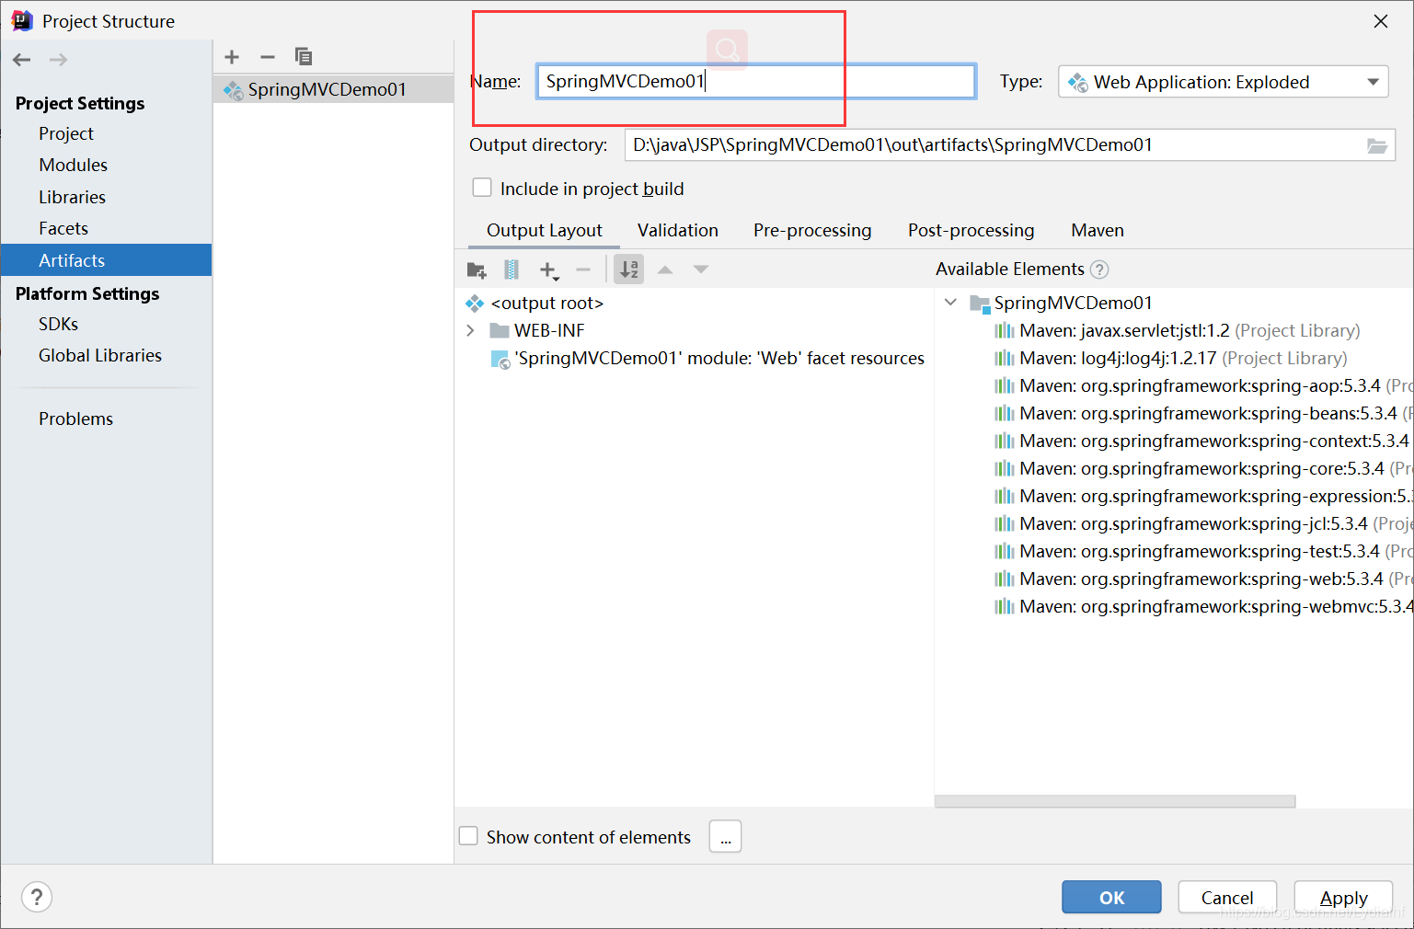Click the Output directory path field
Viewport: 1414px width, 929px height.
tap(994, 145)
